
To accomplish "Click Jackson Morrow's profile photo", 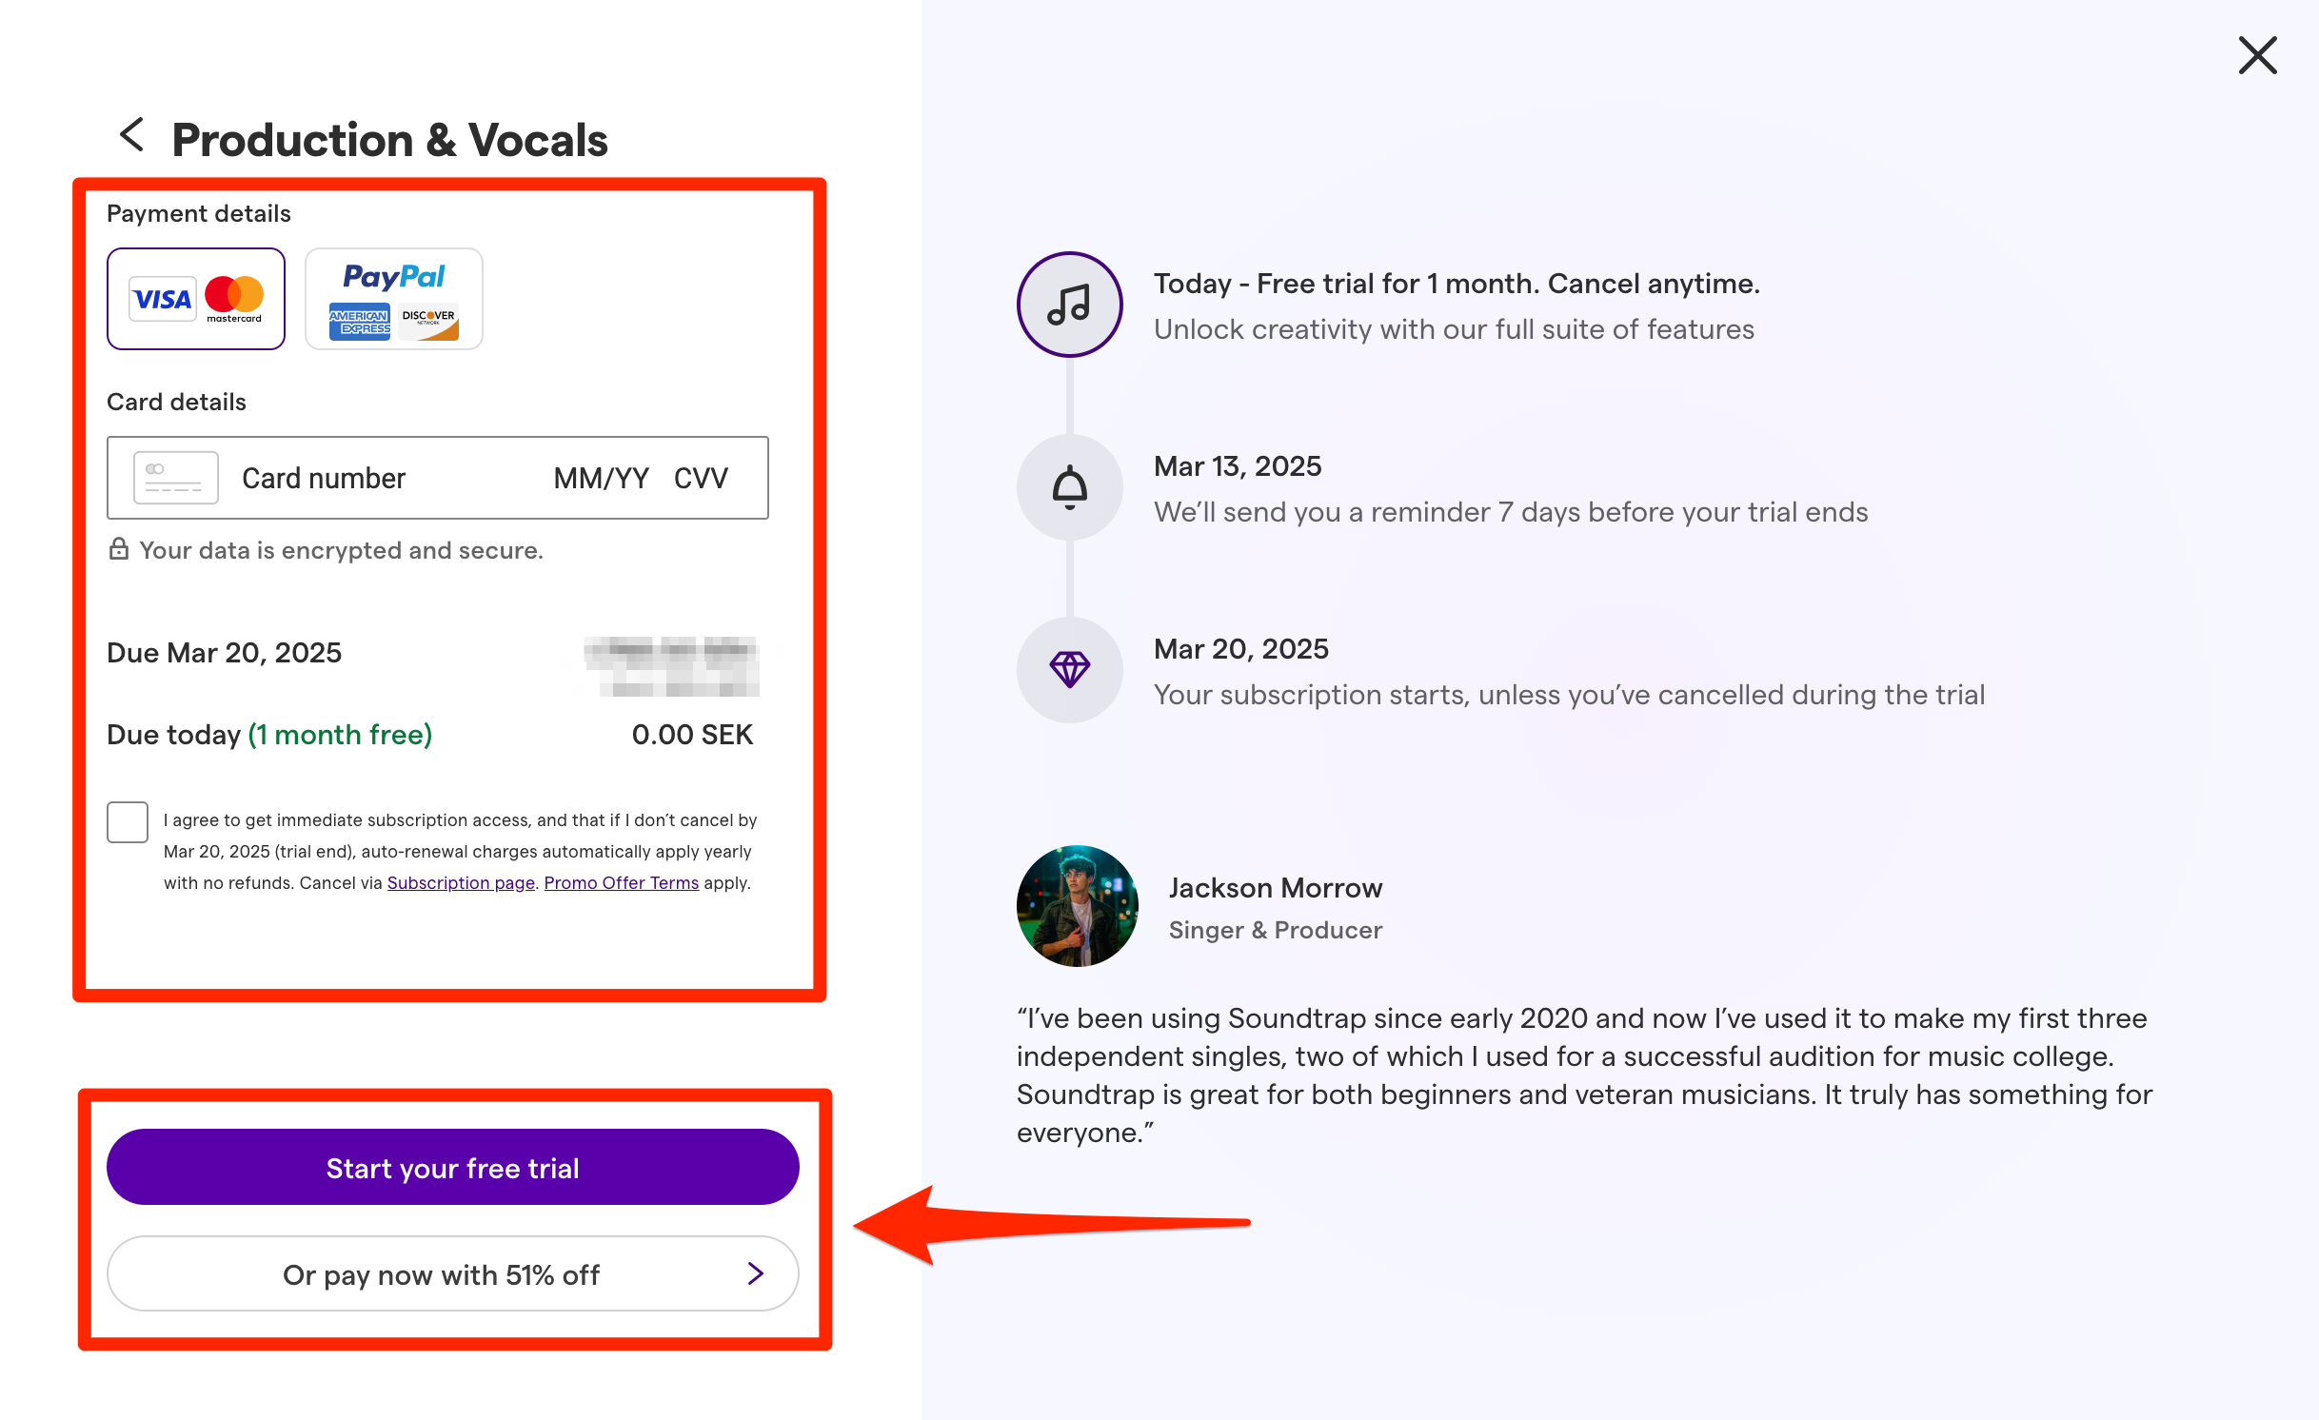I will pyautogui.click(x=1077, y=905).
